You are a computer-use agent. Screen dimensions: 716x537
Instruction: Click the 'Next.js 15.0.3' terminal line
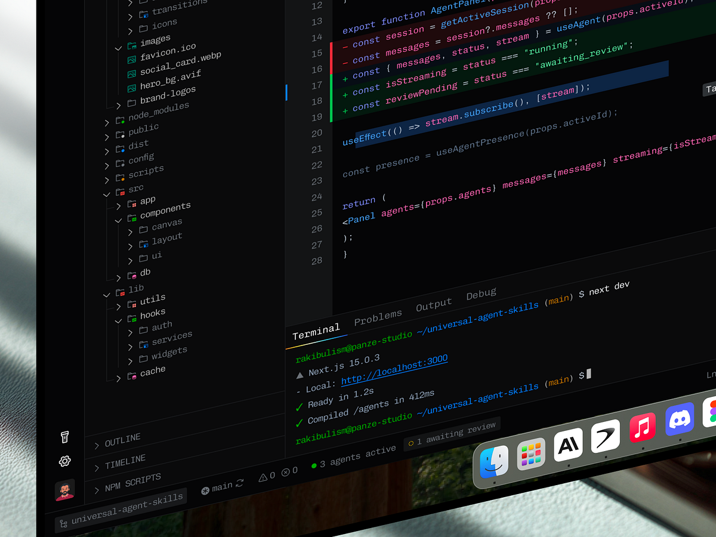[338, 366]
